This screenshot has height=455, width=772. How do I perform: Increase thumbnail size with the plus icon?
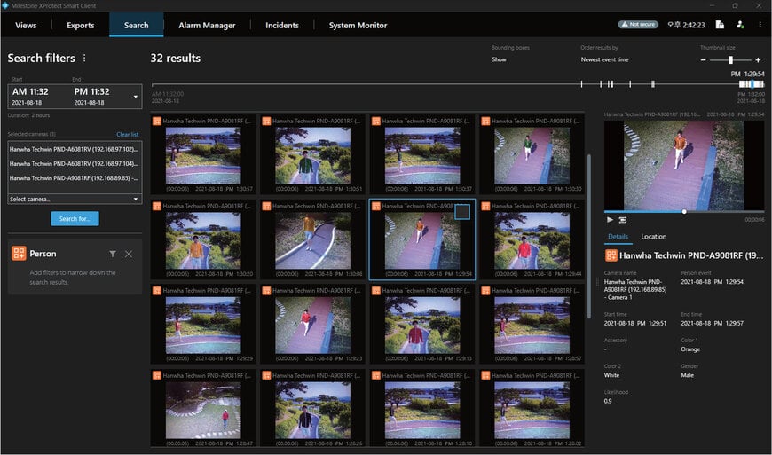[758, 60]
